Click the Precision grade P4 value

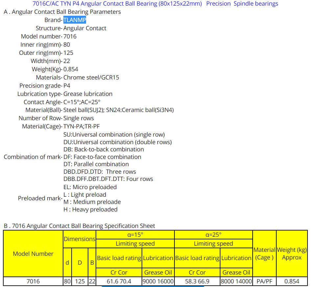pyautogui.click(x=67, y=86)
